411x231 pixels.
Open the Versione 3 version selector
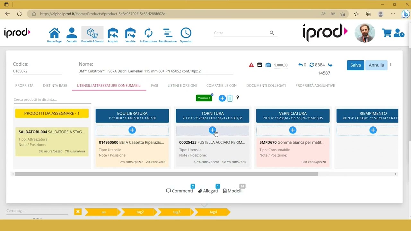(x=204, y=98)
